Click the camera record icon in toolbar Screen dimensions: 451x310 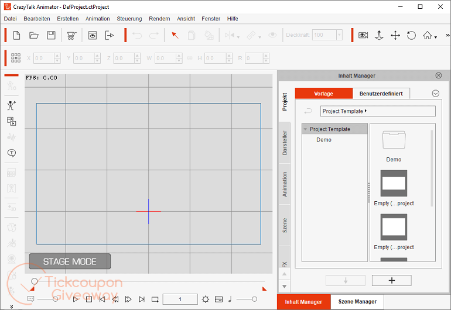(x=363, y=35)
